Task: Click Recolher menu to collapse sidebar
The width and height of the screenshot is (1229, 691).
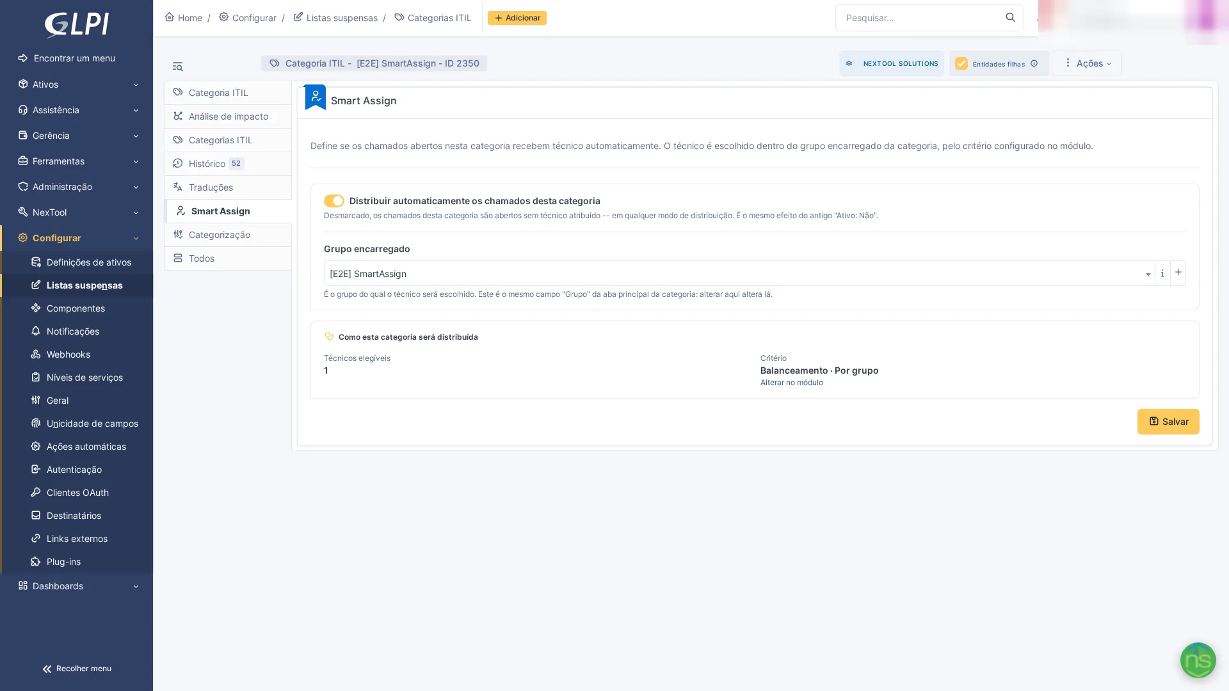Action: (77, 669)
